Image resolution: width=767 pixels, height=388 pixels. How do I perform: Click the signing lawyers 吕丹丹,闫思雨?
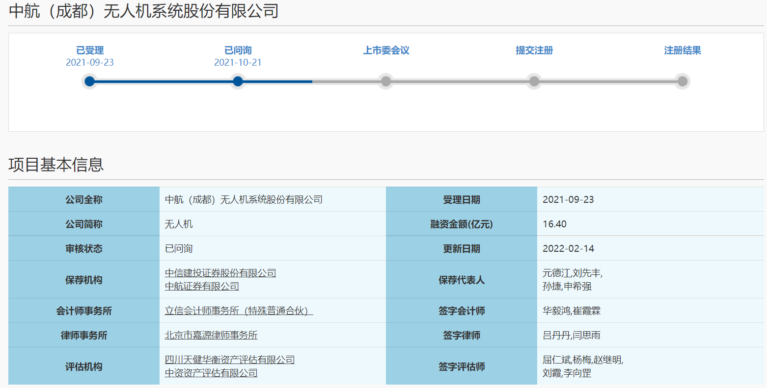(572, 336)
